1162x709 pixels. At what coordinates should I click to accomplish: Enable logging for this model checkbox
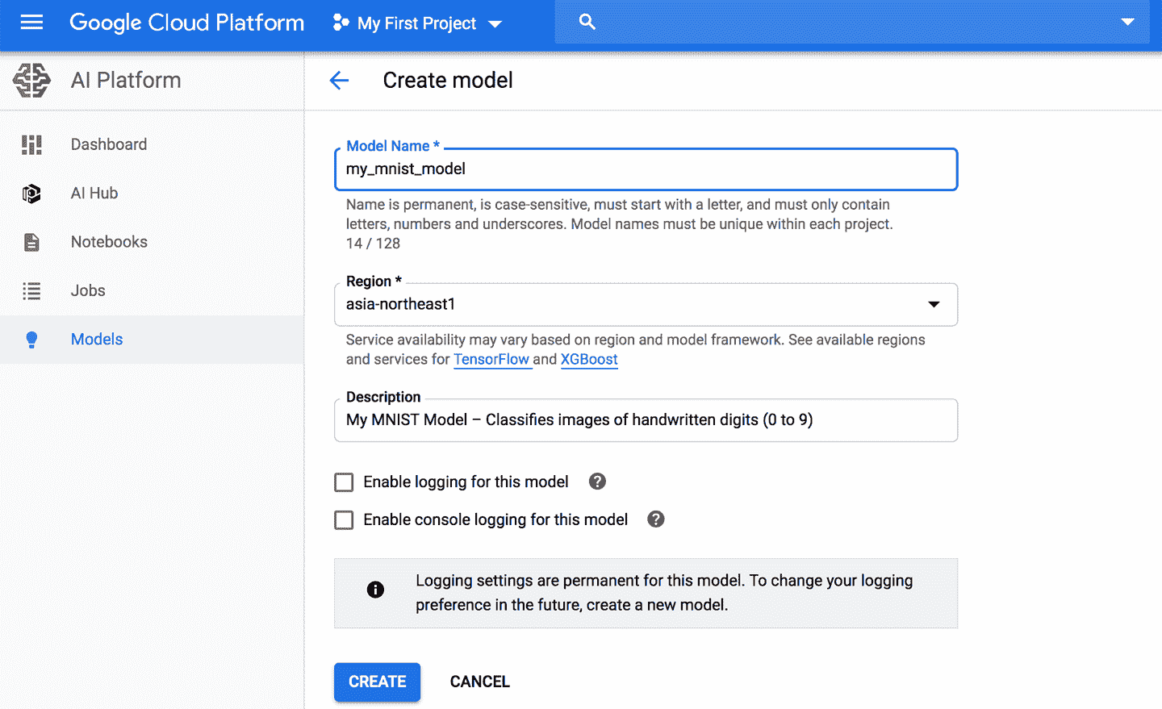click(x=344, y=482)
